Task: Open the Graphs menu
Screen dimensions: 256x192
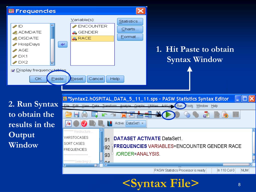Action: click(139, 106)
